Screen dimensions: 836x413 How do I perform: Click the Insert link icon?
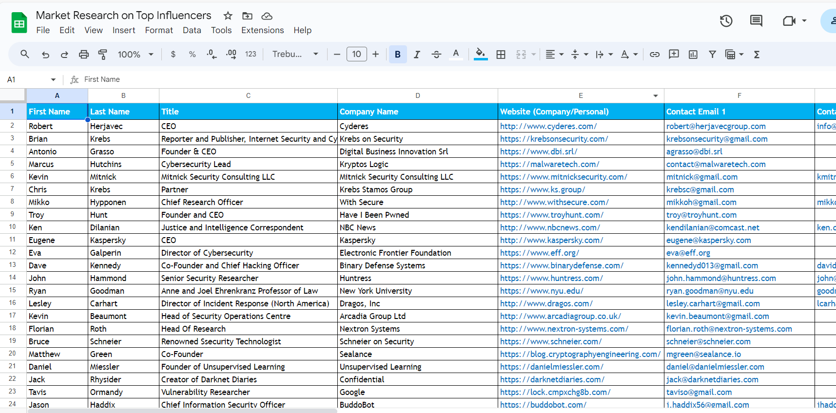pyautogui.click(x=655, y=55)
